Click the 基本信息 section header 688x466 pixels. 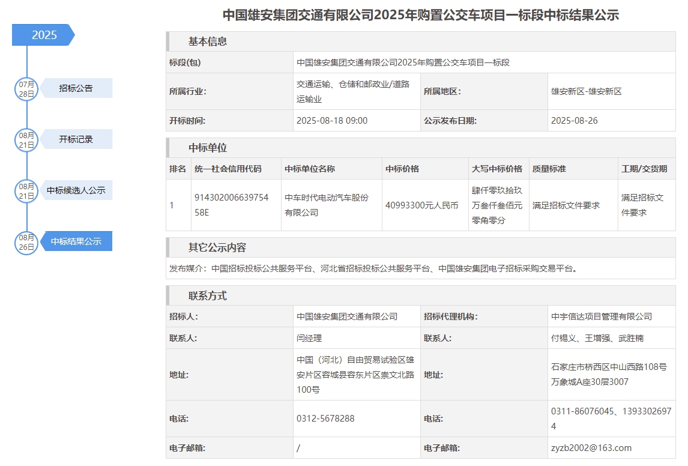pos(208,41)
